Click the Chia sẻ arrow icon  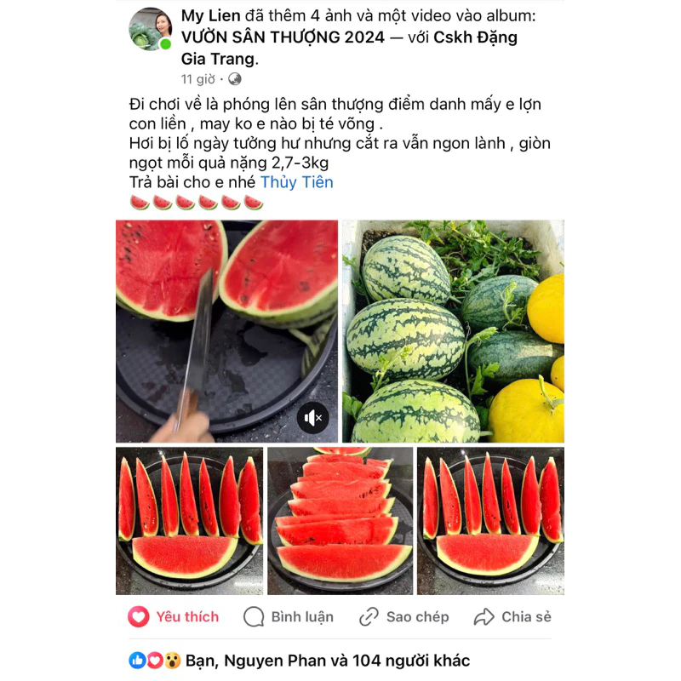click(x=484, y=616)
